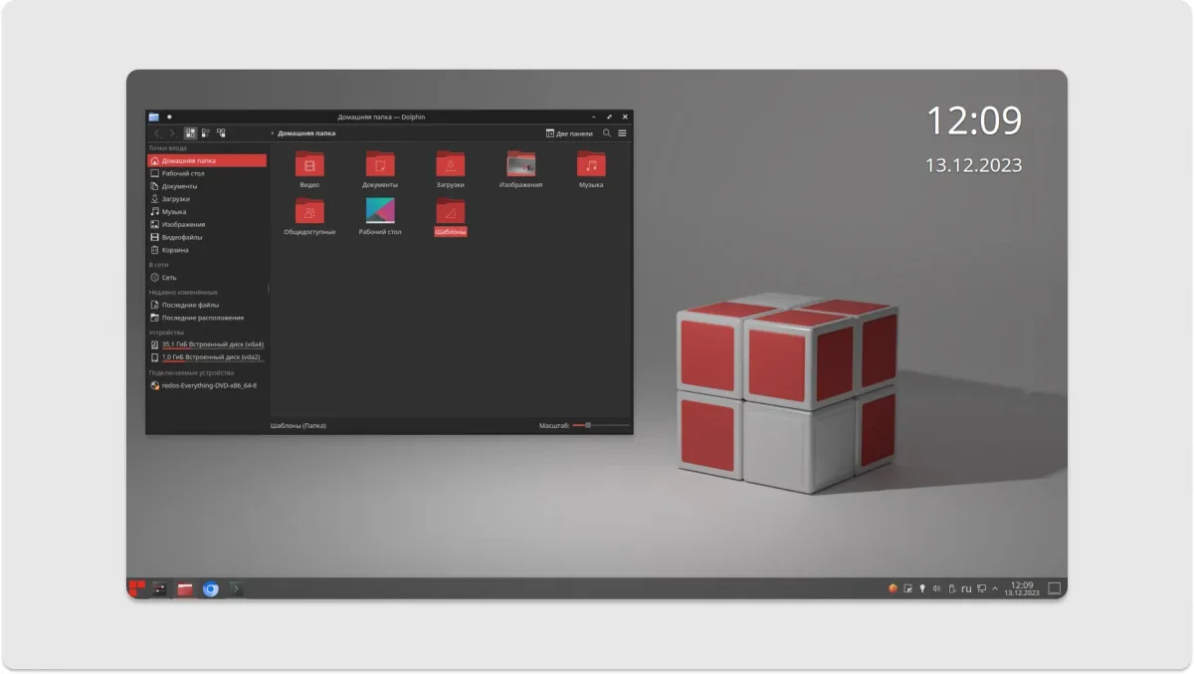Click the 'Две панели' split view button
This screenshot has width=1194, height=674.
pos(569,132)
